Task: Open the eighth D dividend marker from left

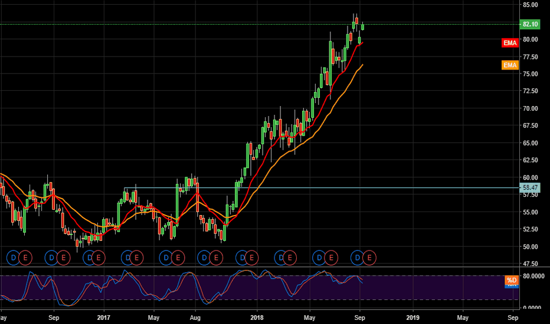Action: click(x=281, y=258)
